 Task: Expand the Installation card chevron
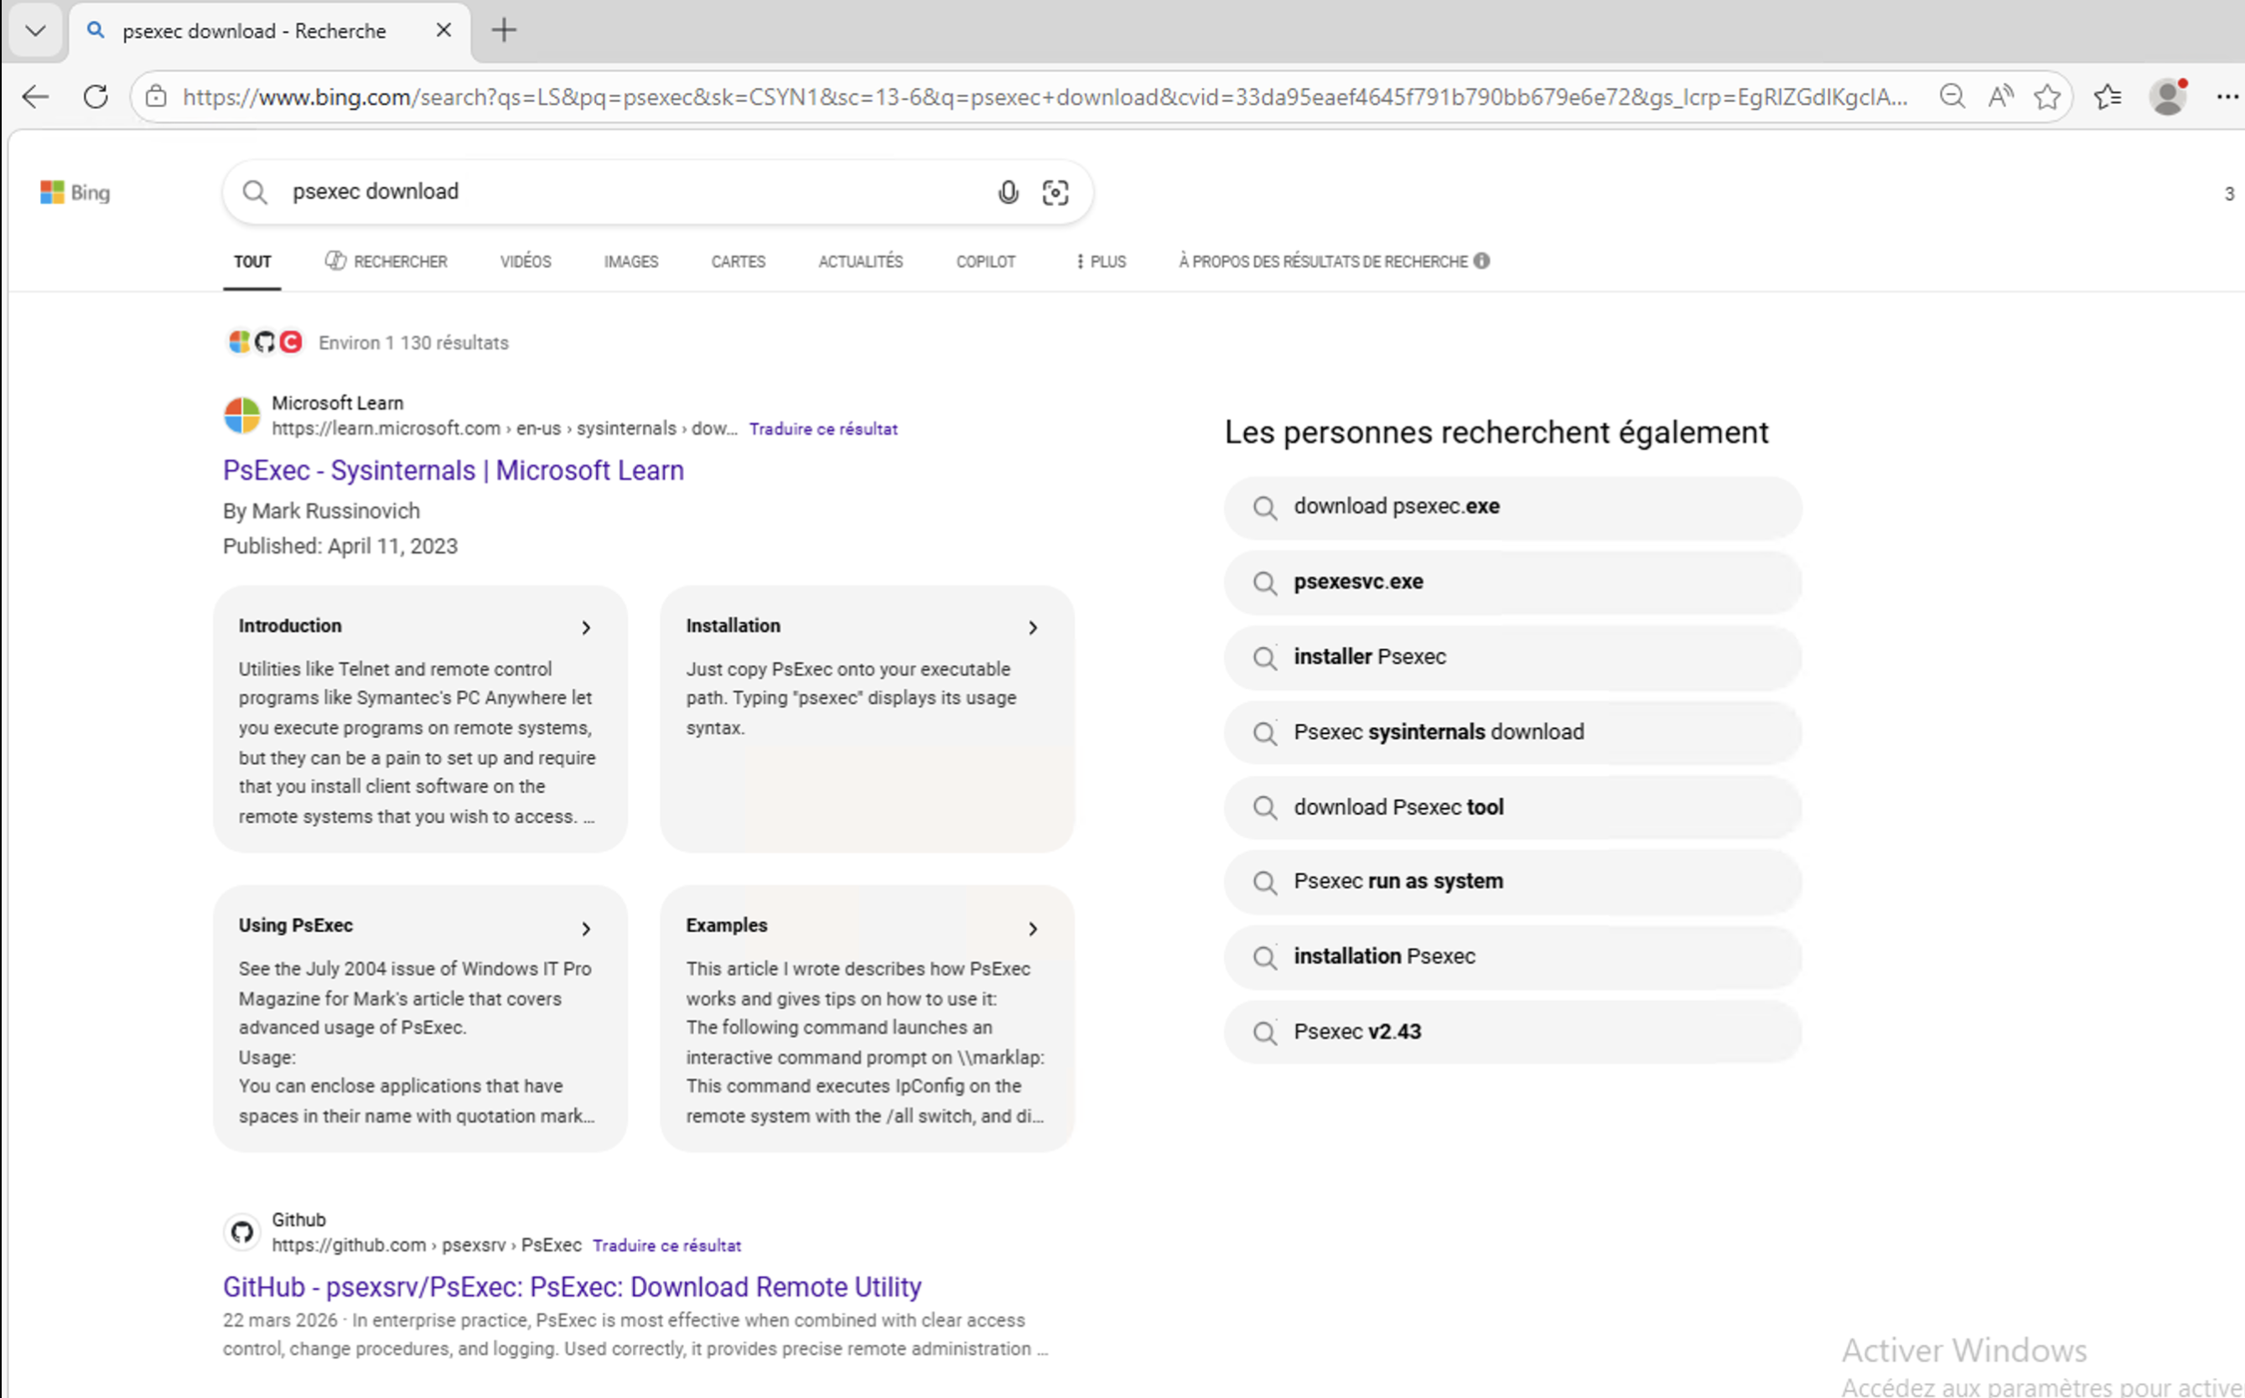click(x=1033, y=628)
